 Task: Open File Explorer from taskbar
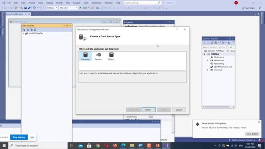pos(132,145)
